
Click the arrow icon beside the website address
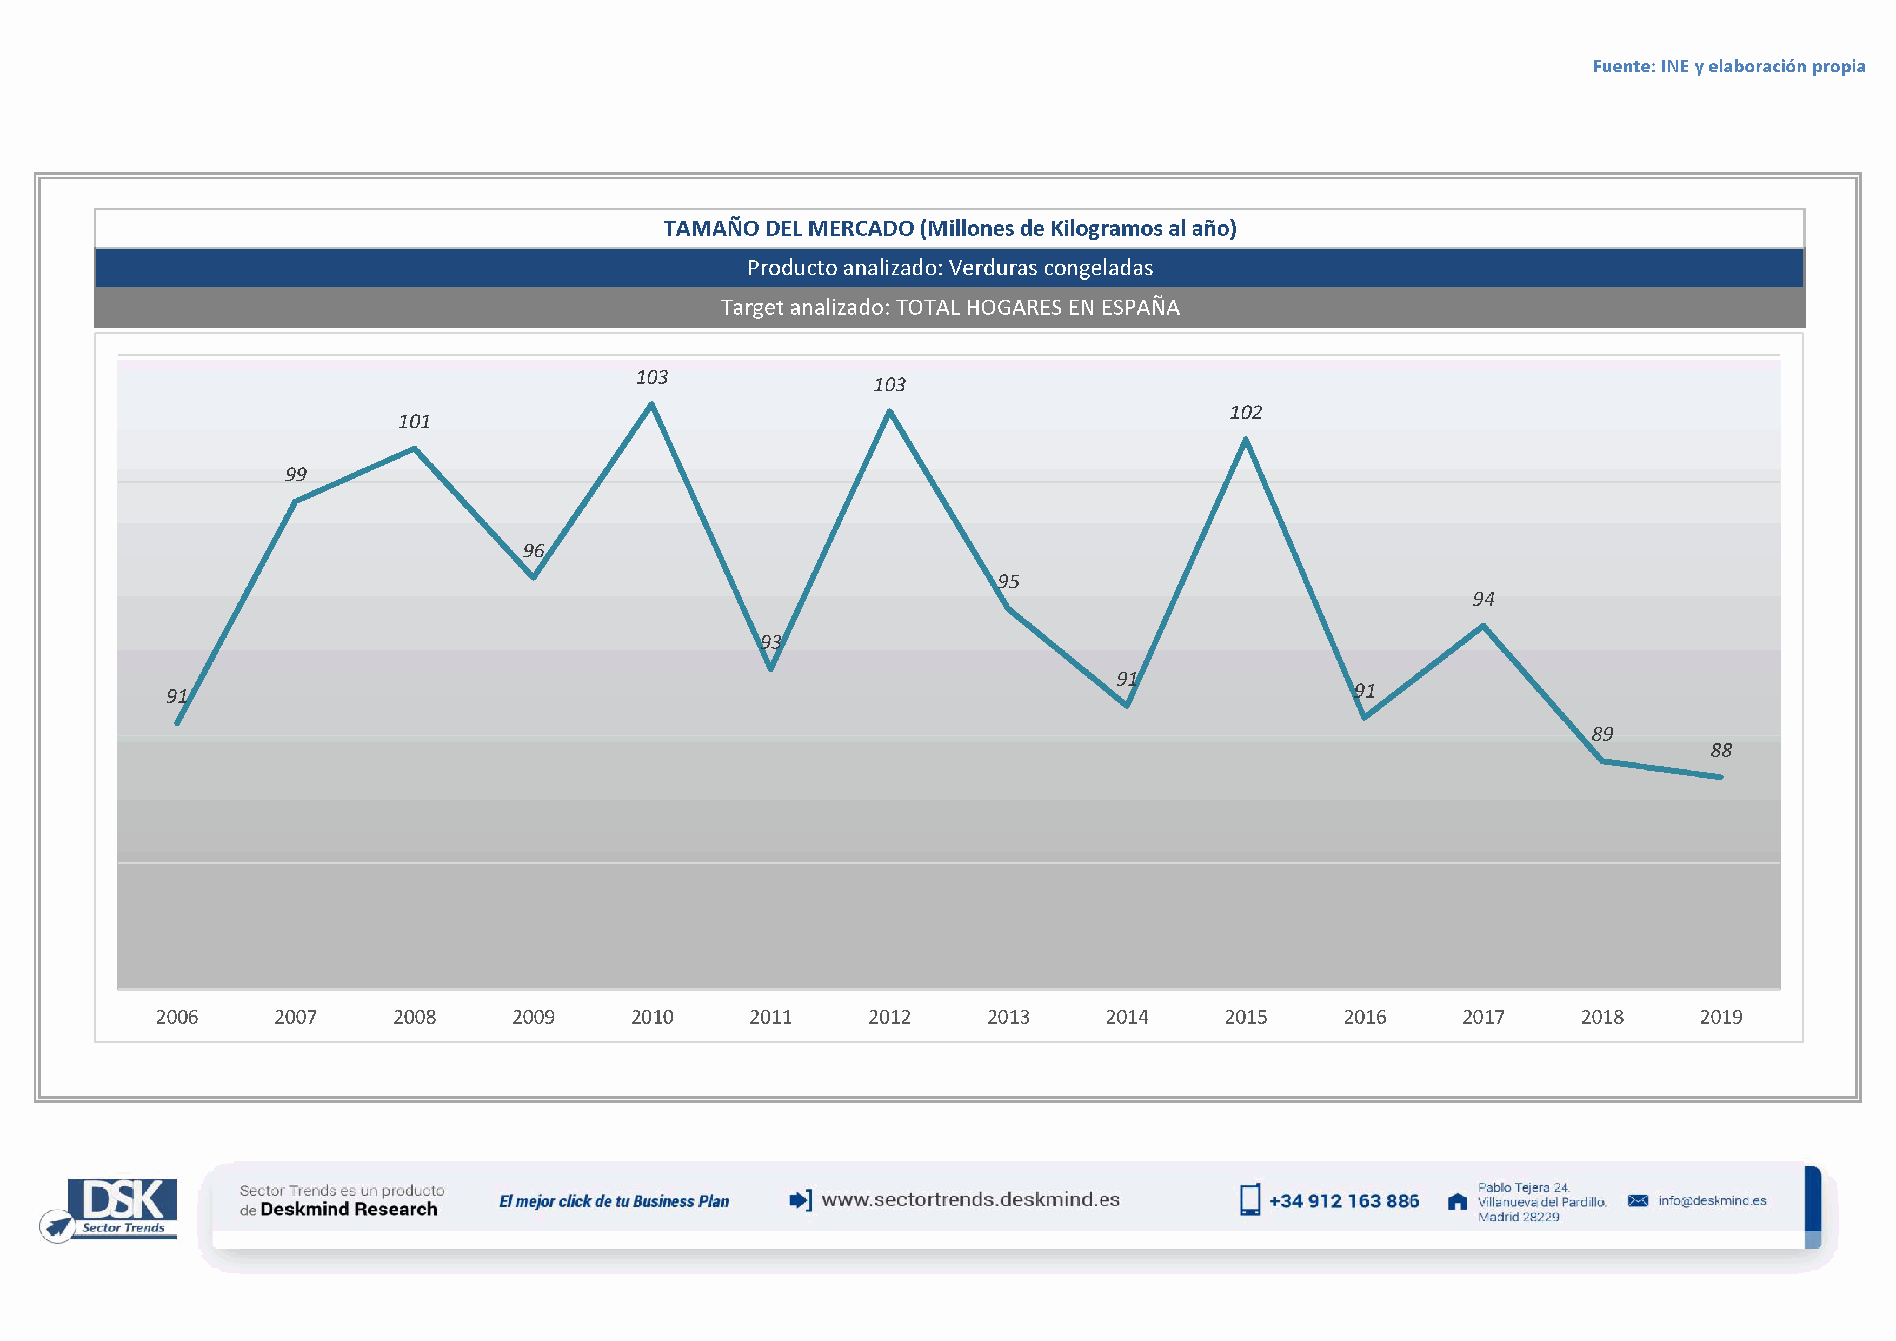tap(800, 1200)
